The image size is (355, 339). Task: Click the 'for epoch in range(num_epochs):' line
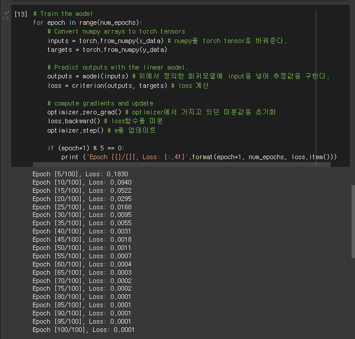click(x=88, y=22)
